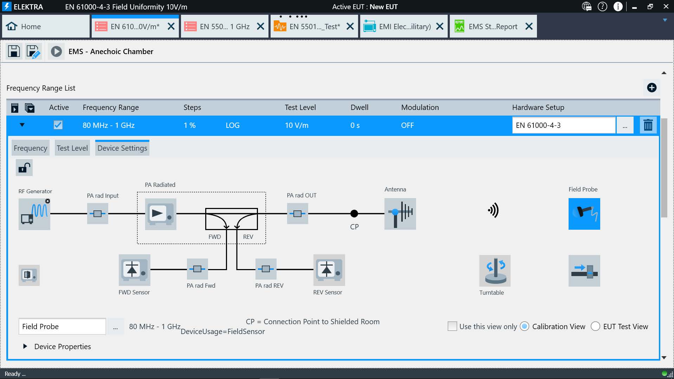
Task: Click the unlock padlock icon
Action: tap(24, 168)
